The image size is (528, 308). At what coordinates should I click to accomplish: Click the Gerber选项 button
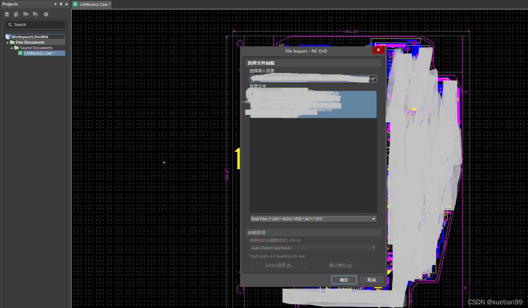point(279,265)
